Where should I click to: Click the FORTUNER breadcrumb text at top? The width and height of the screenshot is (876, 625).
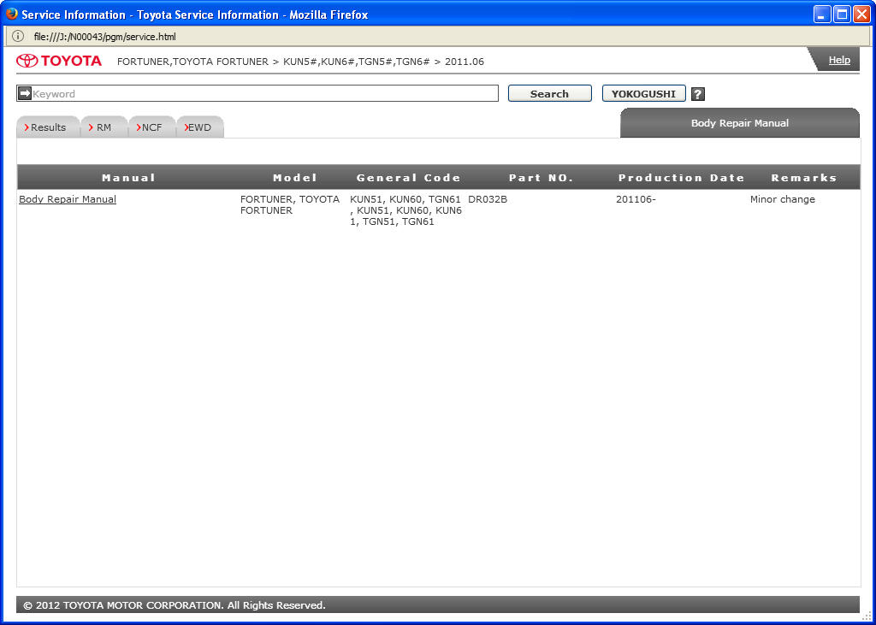(x=300, y=62)
